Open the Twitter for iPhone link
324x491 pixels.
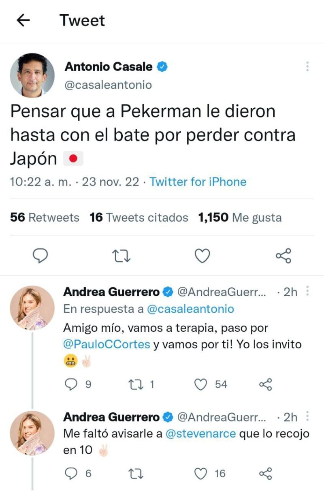point(198,182)
